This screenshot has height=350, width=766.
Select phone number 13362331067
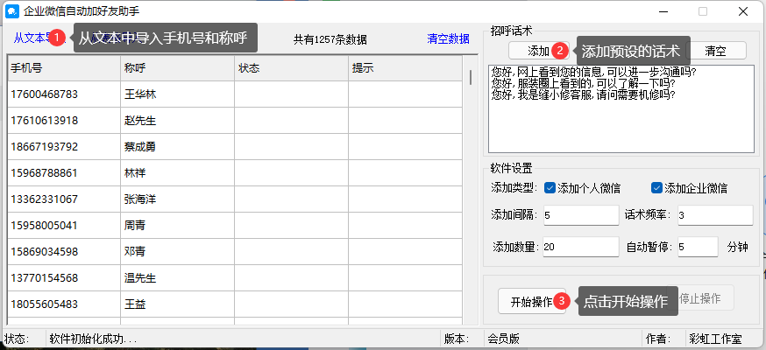tap(44, 199)
